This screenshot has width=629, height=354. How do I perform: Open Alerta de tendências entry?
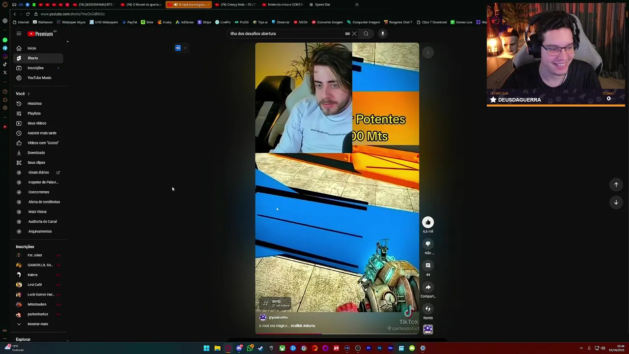(38, 202)
